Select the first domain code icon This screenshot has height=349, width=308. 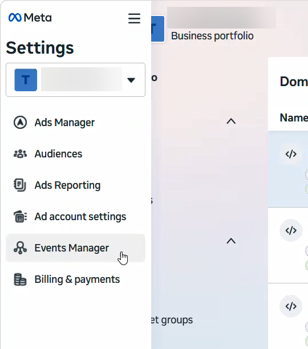(x=291, y=154)
